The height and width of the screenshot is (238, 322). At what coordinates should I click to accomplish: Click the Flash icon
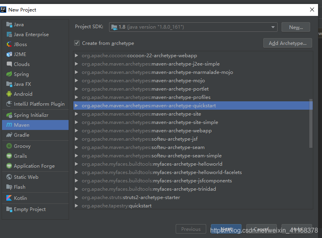(9, 187)
